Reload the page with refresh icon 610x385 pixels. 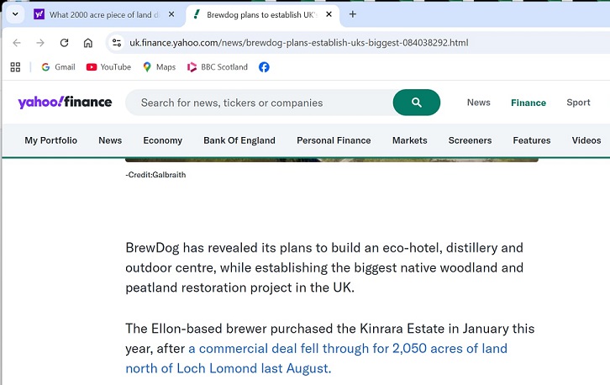point(64,43)
